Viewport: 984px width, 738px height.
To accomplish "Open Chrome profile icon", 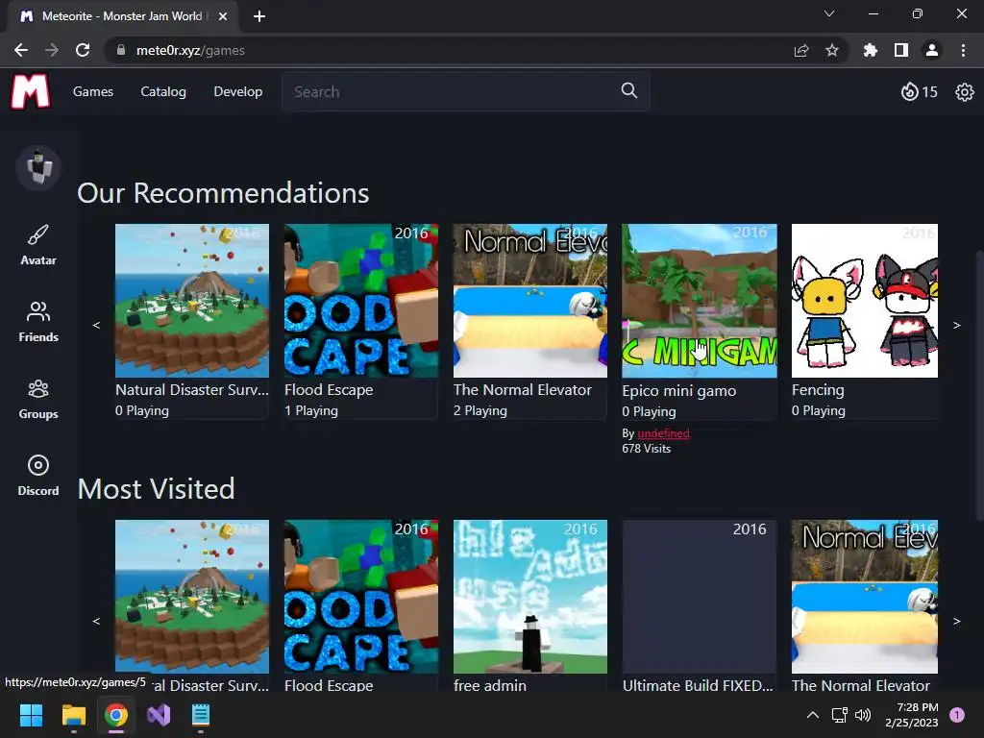I will coord(932,50).
